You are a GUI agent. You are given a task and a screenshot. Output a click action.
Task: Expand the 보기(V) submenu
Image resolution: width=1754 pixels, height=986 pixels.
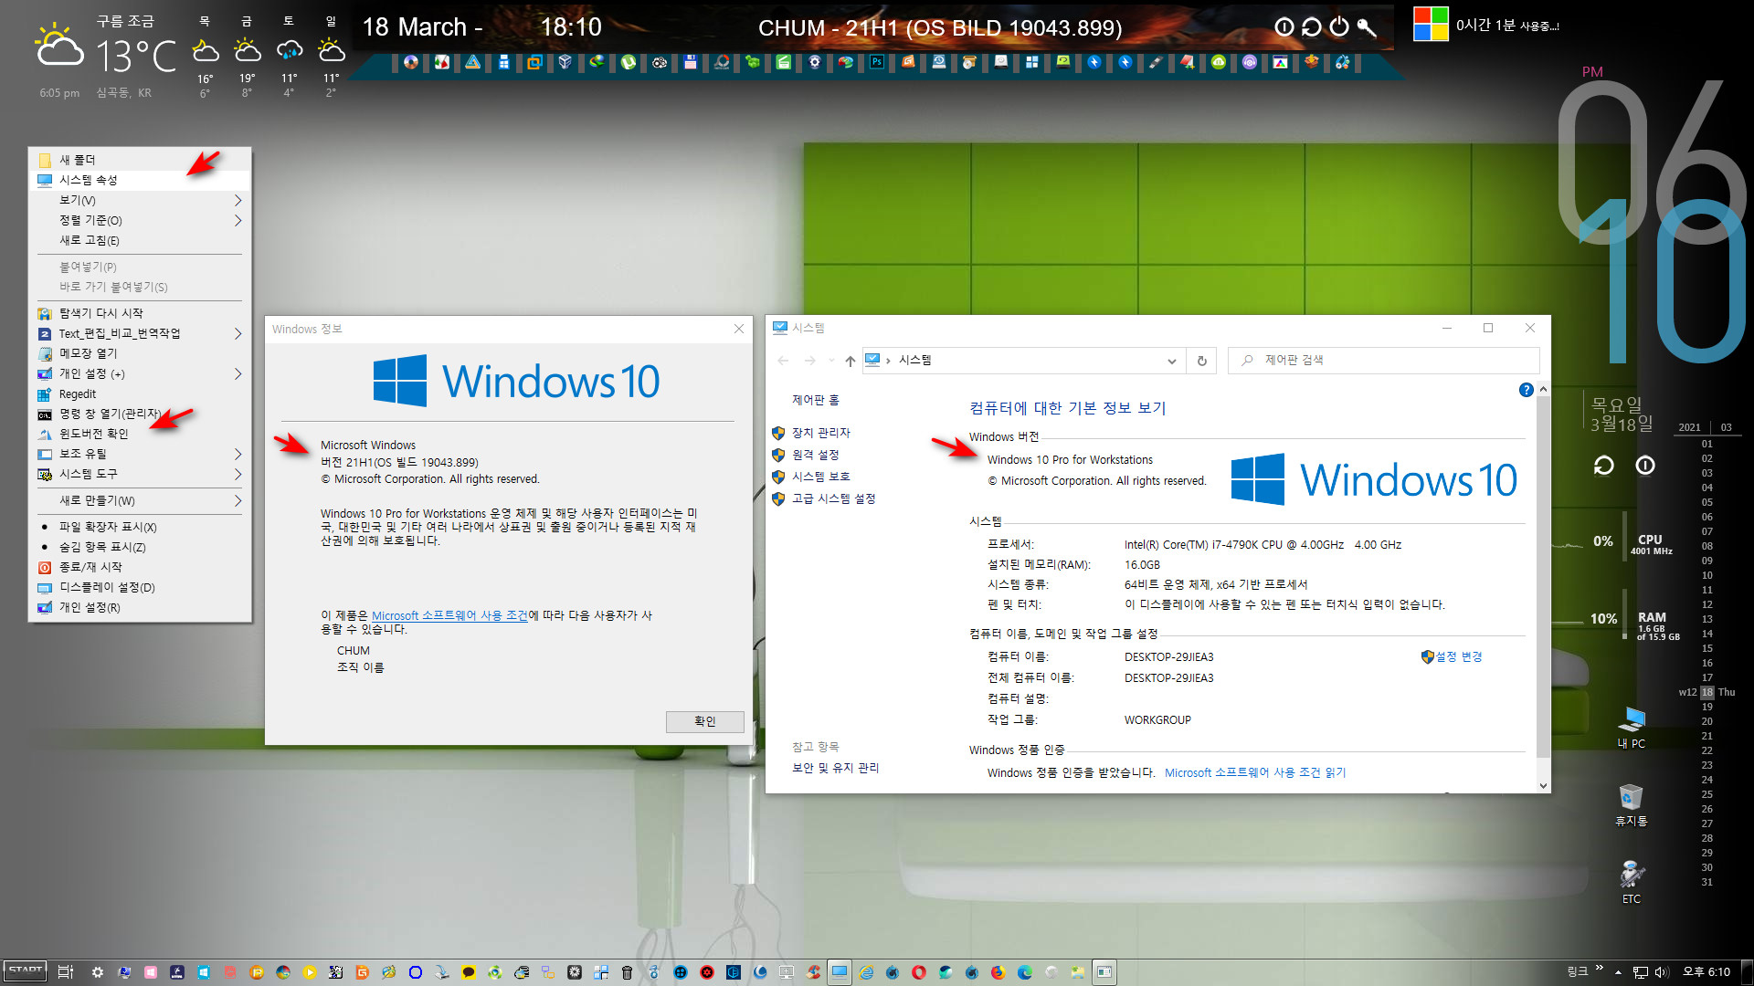(140, 200)
